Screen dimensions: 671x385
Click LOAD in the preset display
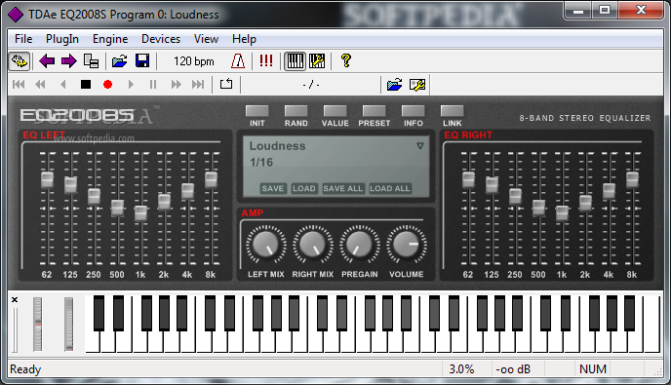pyautogui.click(x=304, y=188)
